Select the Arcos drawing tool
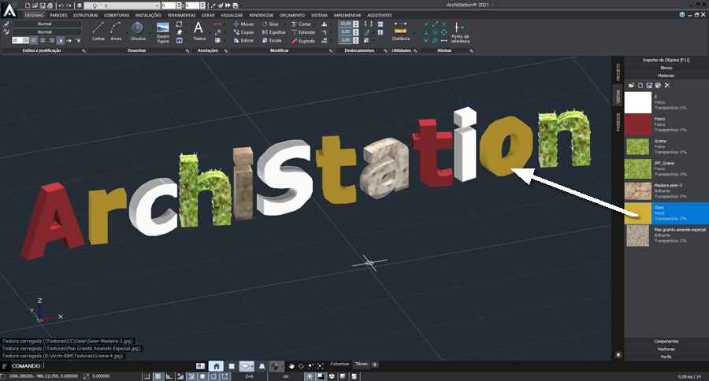 coord(116,31)
